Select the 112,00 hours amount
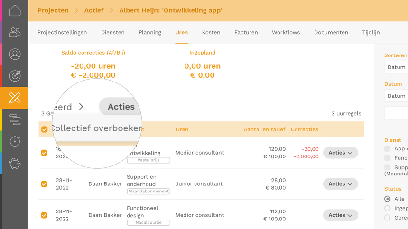The image size is (408, 229). coord(278,211)
